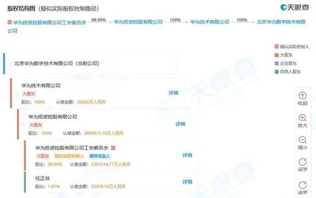Zoom in with the 放大 magnifier icon

click(303, 118)
